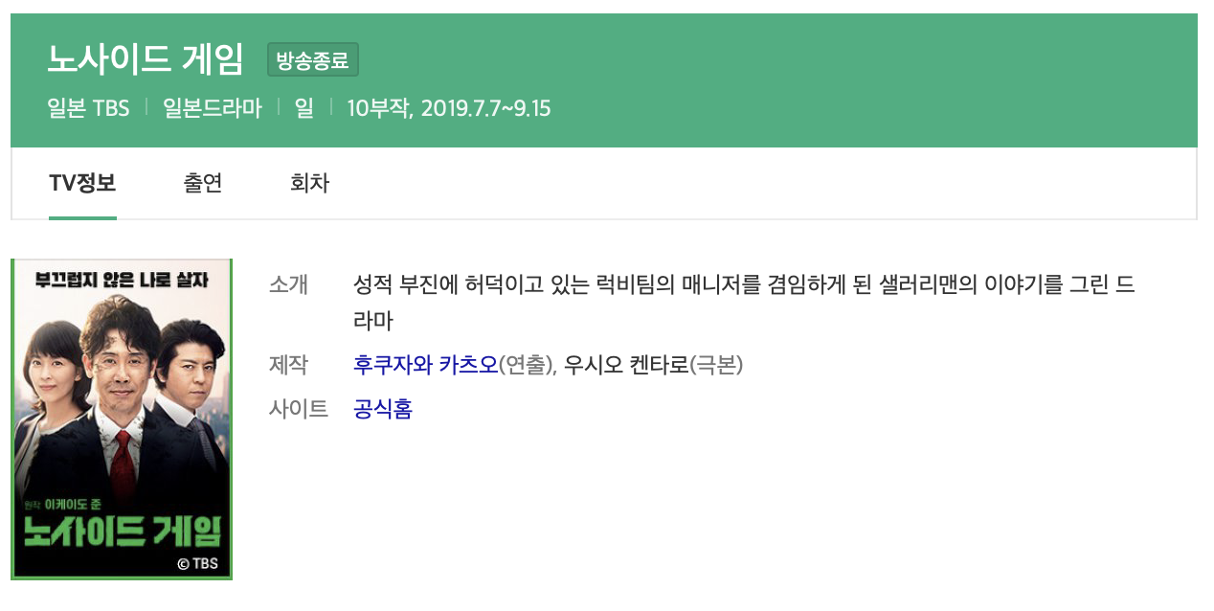Click the 사이트 row label

[x=299, y=409]
